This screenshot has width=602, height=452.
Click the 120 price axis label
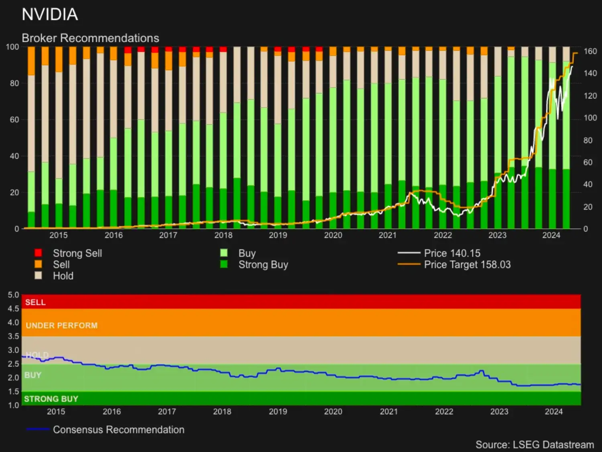click(590, 96)
